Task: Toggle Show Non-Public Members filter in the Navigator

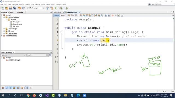Action: [14, 88]
